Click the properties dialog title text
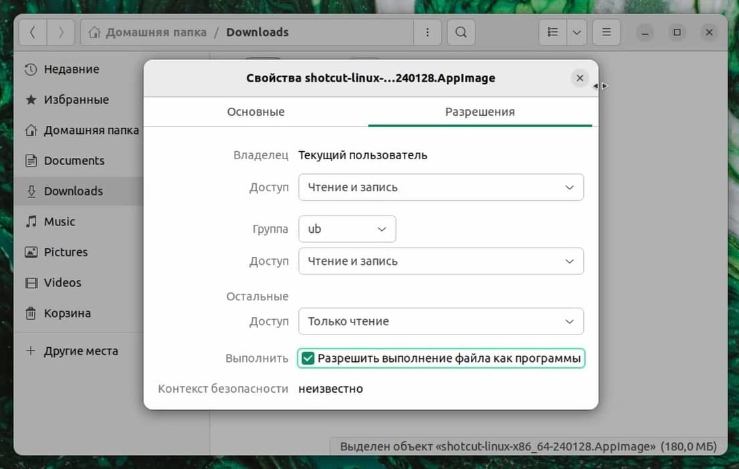The image size is (739, 469). [371, 78]
